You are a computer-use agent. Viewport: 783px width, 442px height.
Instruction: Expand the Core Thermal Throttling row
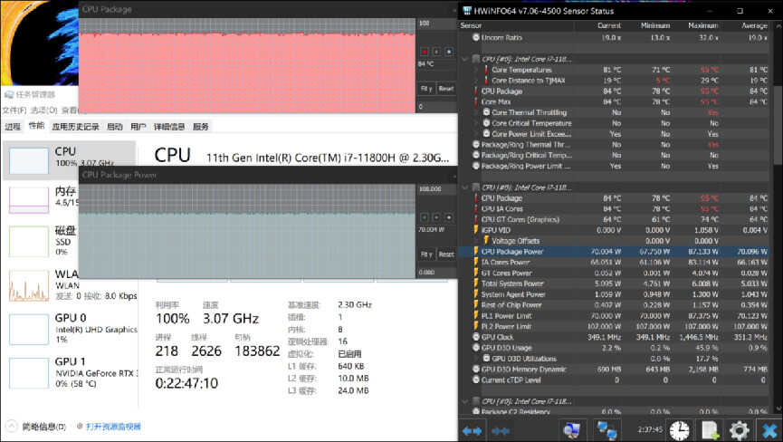475,112
